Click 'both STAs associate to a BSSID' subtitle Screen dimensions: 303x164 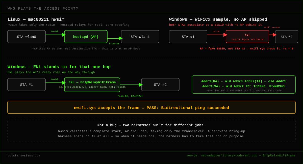[x=215, y=25]
